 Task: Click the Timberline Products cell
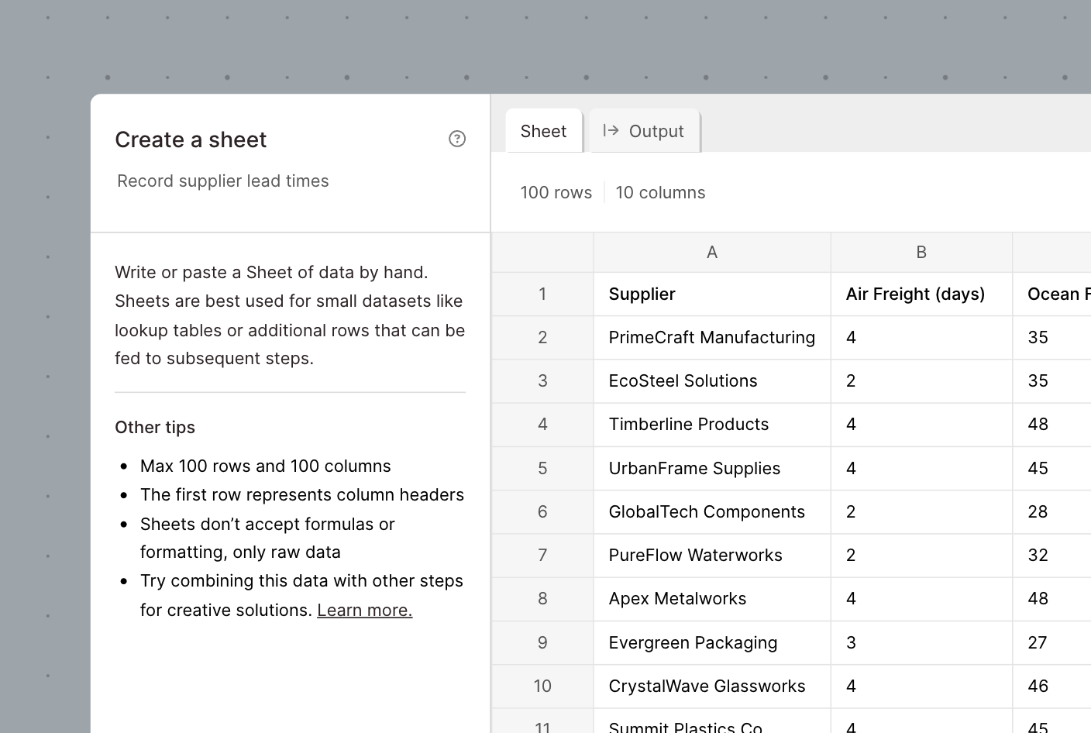pos(711,425)
